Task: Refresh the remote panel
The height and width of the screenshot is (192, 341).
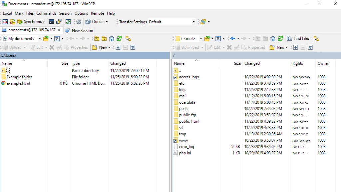Action: point(280,39)
